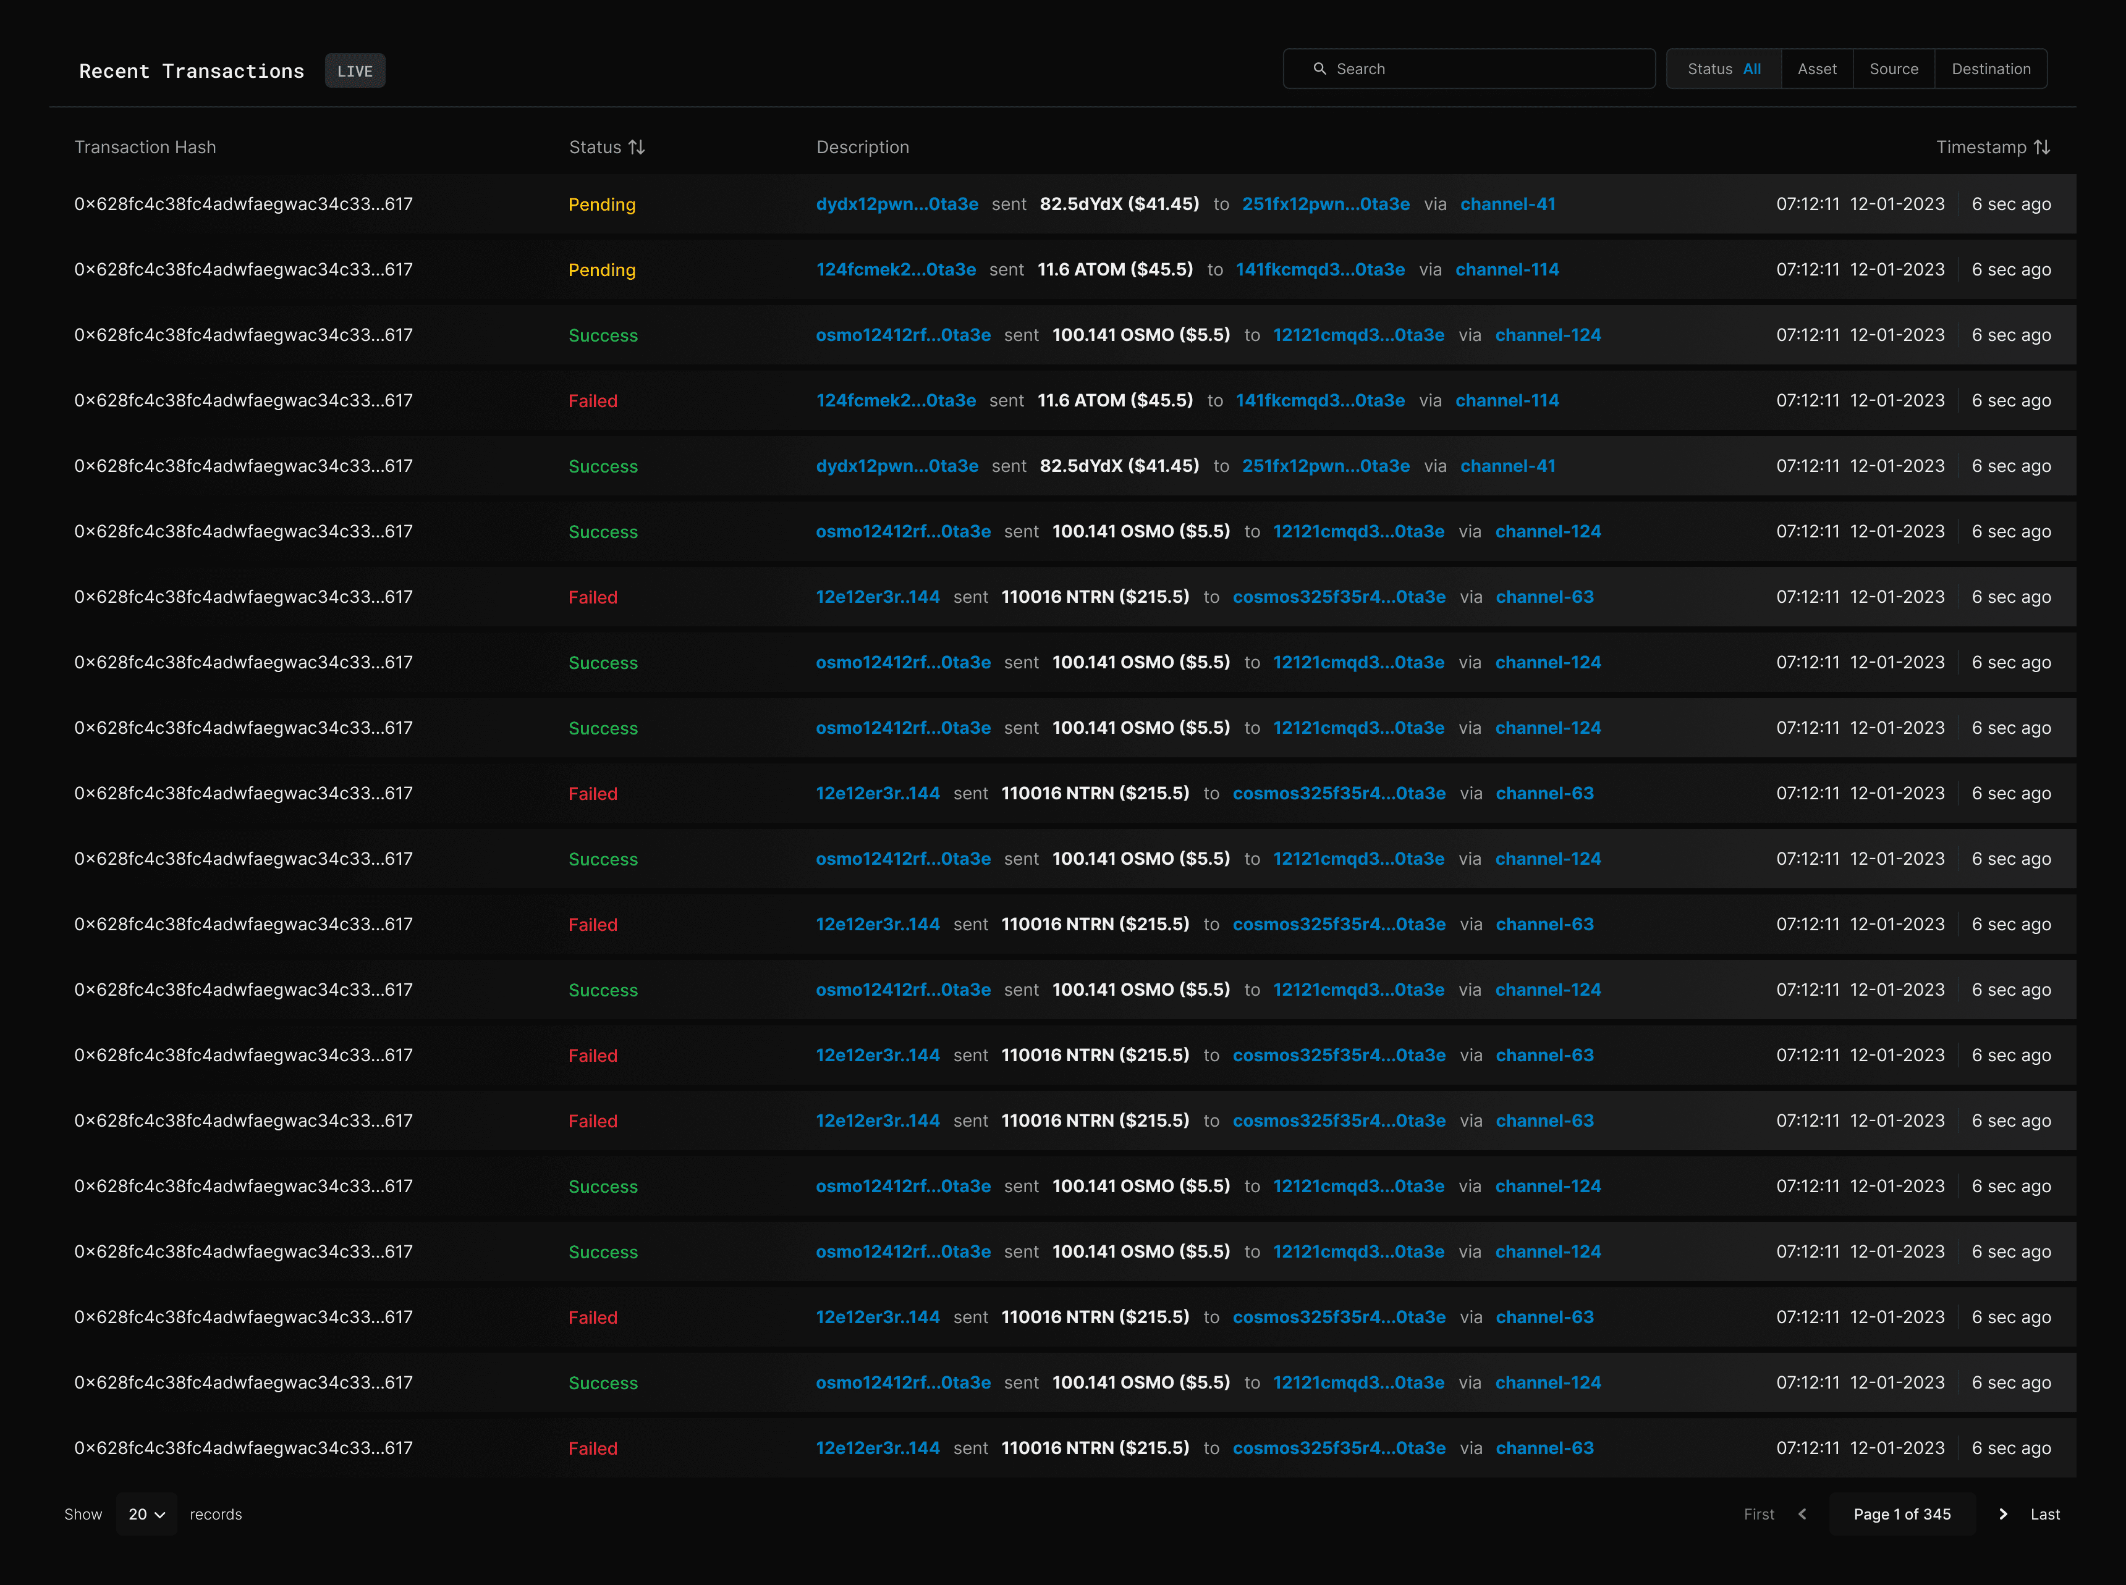This screenshot has height=1585, width=2126.
Task: Jump to the First page
Action: pyautogui.click(x=1758, y=1514)
